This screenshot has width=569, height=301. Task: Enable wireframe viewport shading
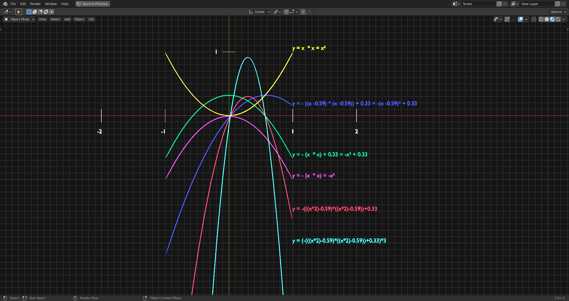click(541, 19)
